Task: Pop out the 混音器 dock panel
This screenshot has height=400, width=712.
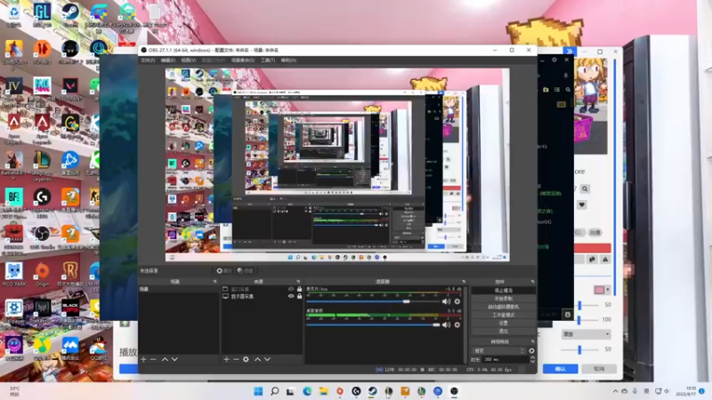Action: click(x=463, y=282)
